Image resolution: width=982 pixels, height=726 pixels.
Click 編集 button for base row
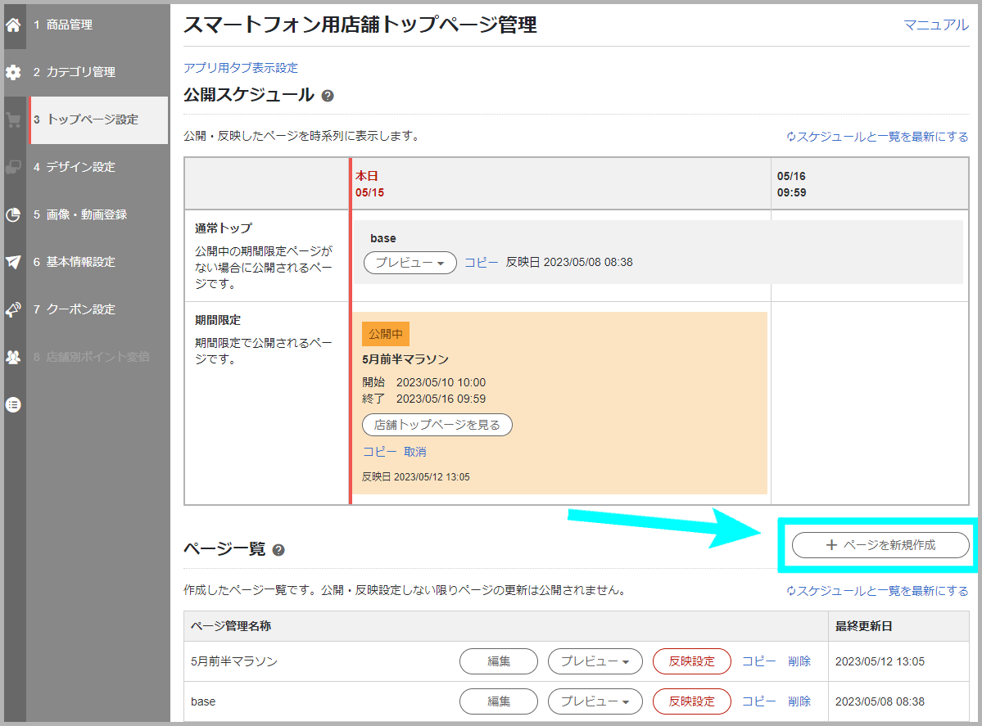pyautogui.click(x=499, y=701)
